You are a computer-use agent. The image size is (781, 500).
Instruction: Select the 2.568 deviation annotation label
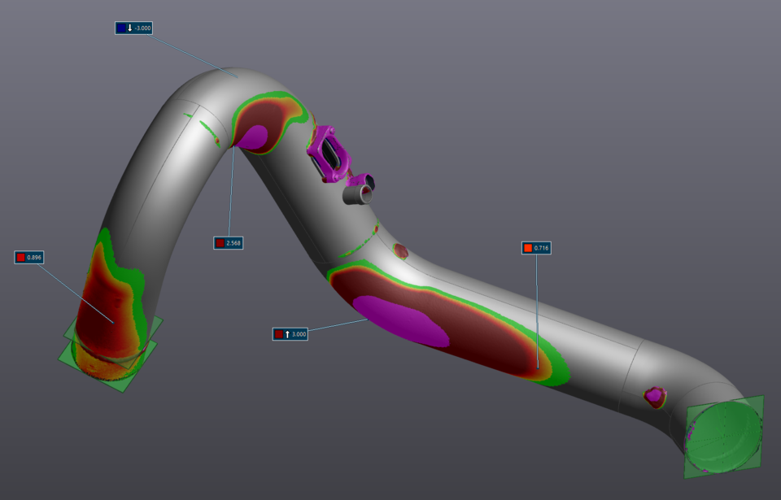[230, 241]
